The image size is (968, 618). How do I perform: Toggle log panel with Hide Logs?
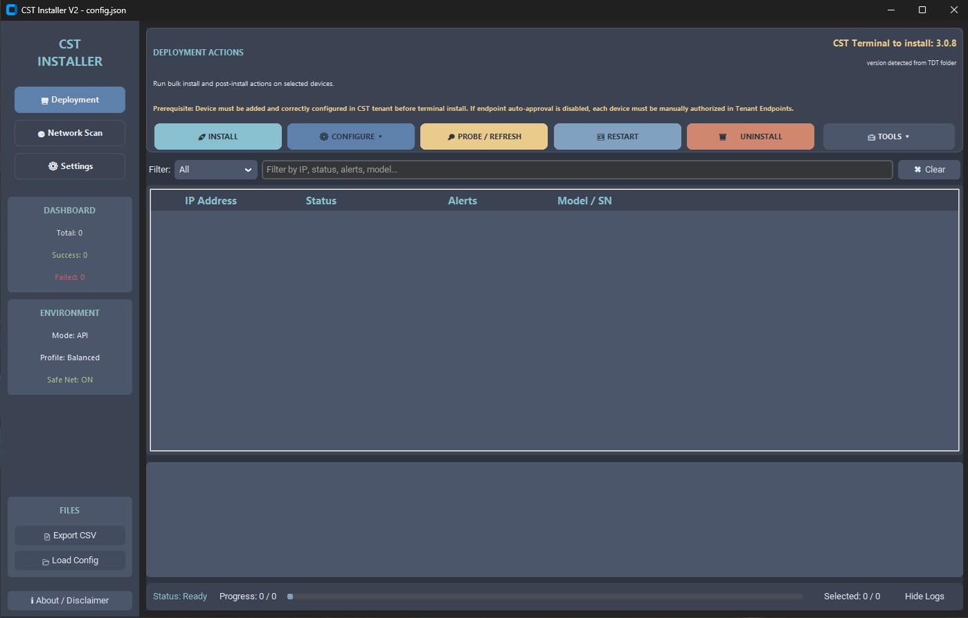pyautogui.click(x=924, y=597)
